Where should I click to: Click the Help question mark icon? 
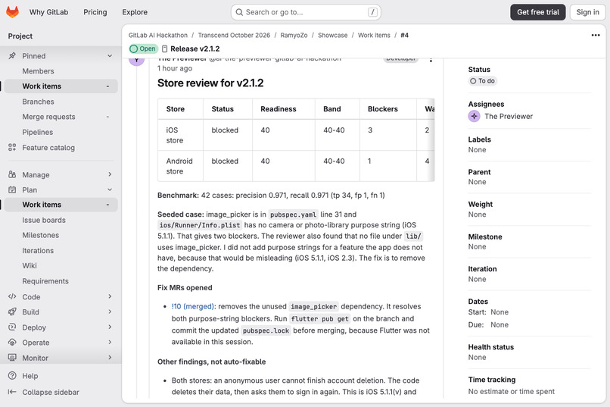tap(12, 375)
